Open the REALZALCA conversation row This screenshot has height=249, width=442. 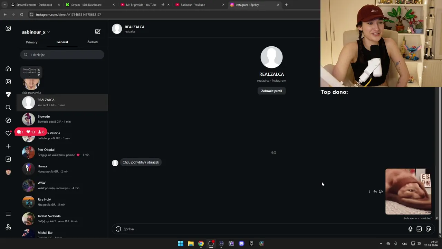pos(62,102)
